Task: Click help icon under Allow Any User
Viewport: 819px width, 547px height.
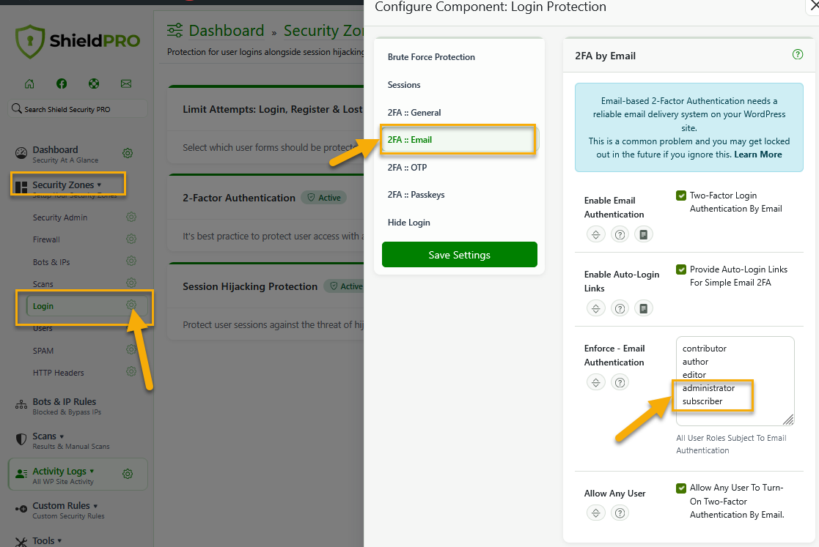Action: 620,513
